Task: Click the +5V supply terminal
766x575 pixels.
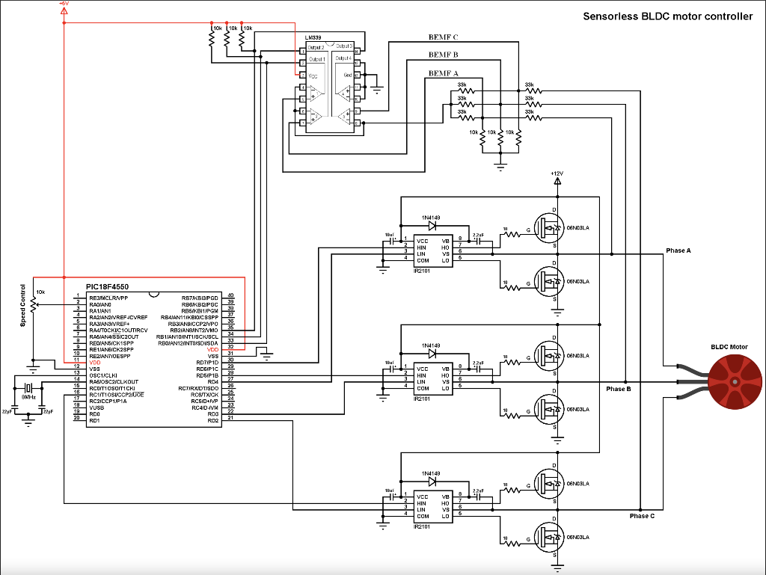Action: point(64,9)
